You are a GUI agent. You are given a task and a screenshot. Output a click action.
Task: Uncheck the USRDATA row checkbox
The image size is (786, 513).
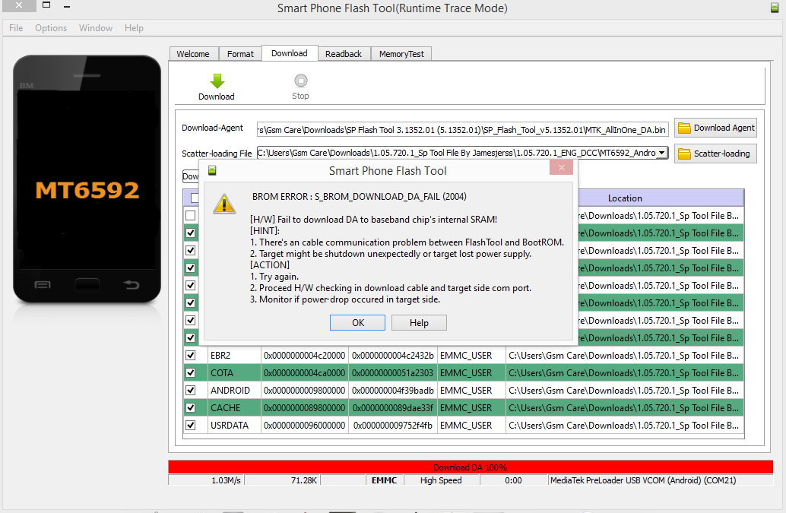pos(191,426)
